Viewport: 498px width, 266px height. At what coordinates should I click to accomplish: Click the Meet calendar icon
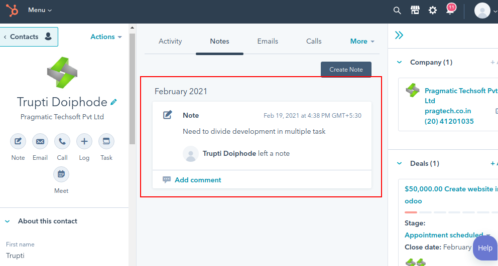61,174
